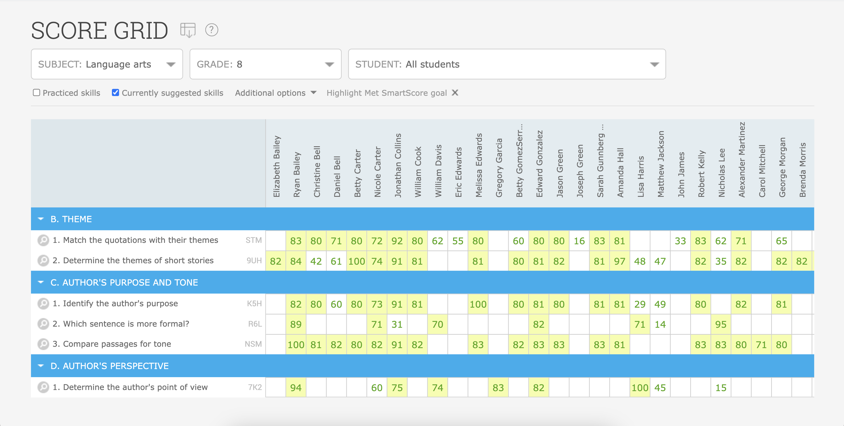Enable the Practiced skills checkbox
Viewport: 844px width, 426px height.
[x=36, y=93]
